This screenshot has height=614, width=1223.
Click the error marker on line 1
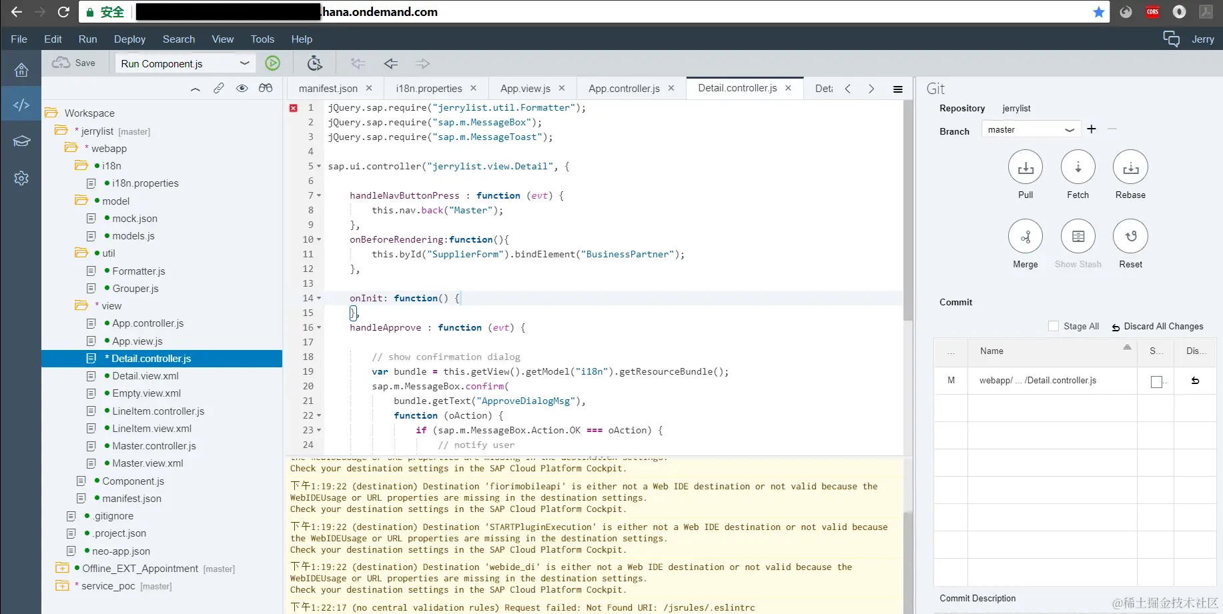(x=294, y=108)
